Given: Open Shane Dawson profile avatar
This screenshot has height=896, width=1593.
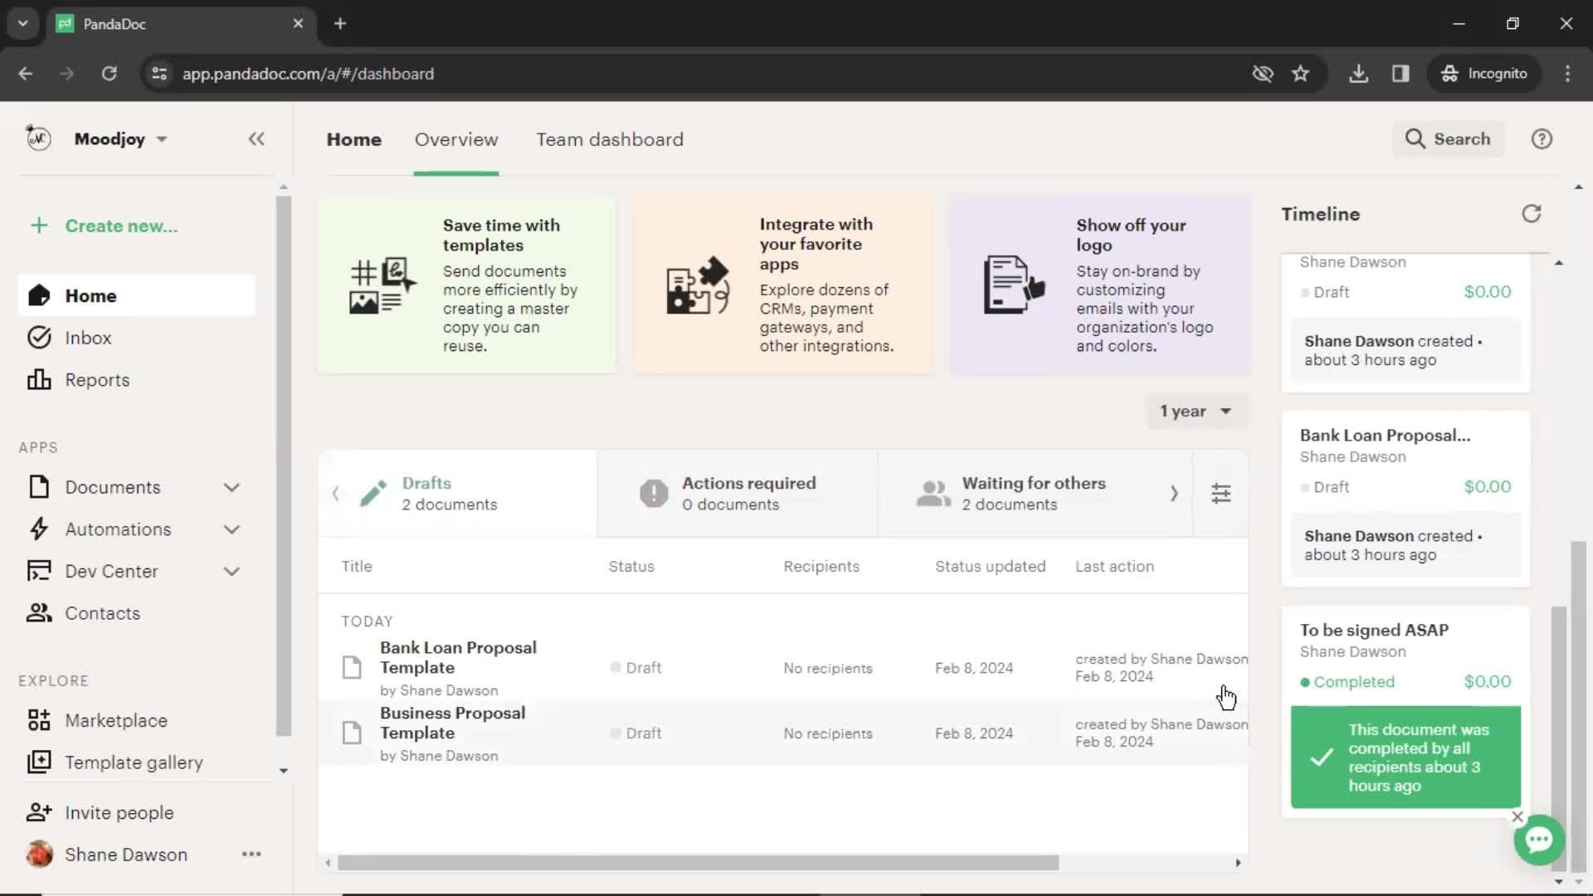Looking at the screenshot, I should [x=39, y=854].
